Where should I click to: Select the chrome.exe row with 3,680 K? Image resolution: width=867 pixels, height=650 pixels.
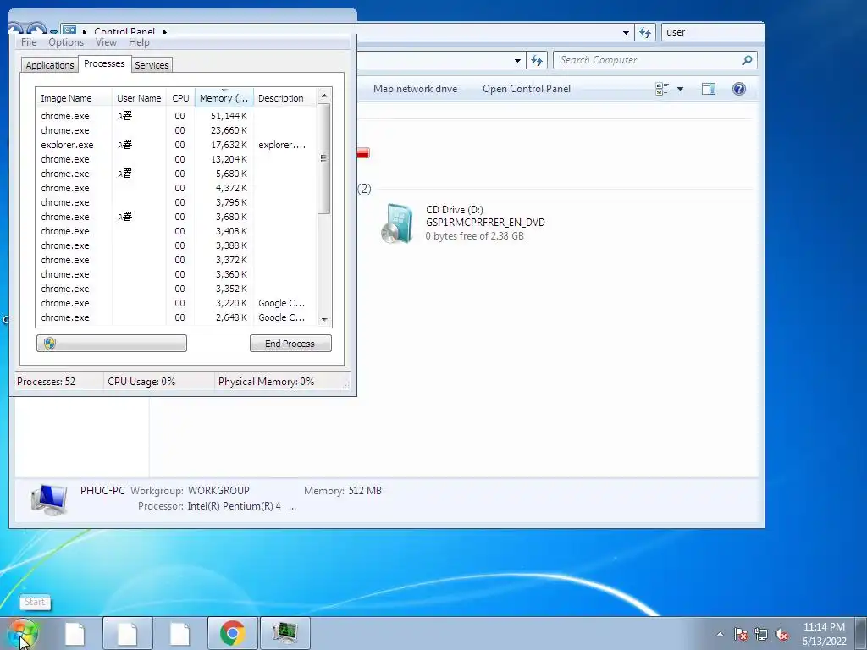[x=176, y=217]
